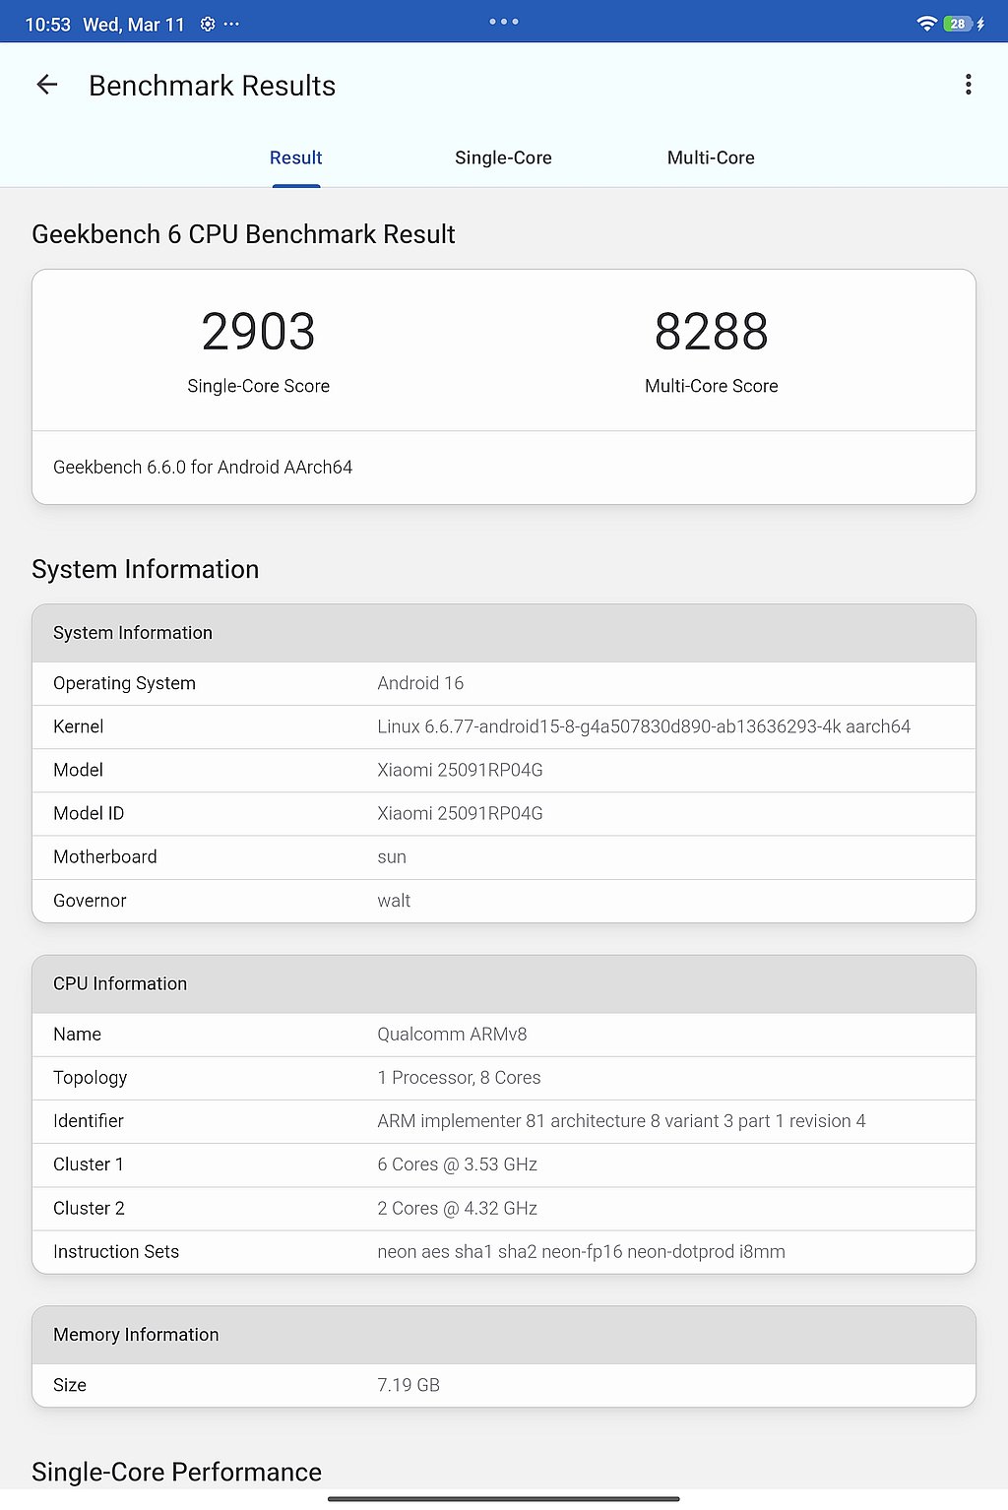
Task: Tap the 2903 single-core score
Action: click(x=258, y=332)
